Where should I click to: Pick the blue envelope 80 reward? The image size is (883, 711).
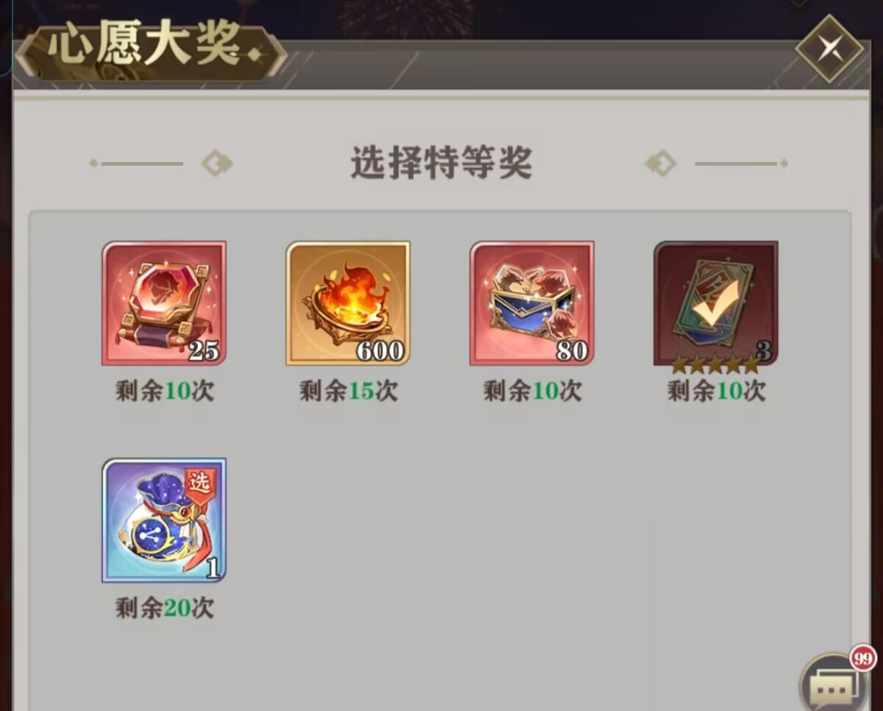click(x=532, y=303)
